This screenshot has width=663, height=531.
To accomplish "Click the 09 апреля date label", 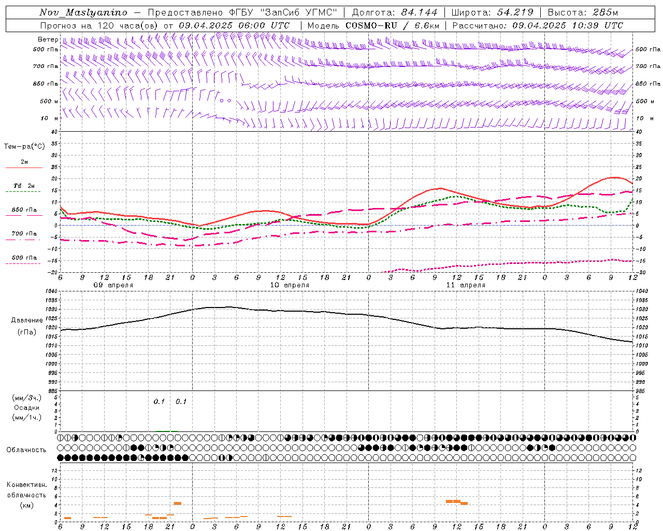I will pos(113,285).
